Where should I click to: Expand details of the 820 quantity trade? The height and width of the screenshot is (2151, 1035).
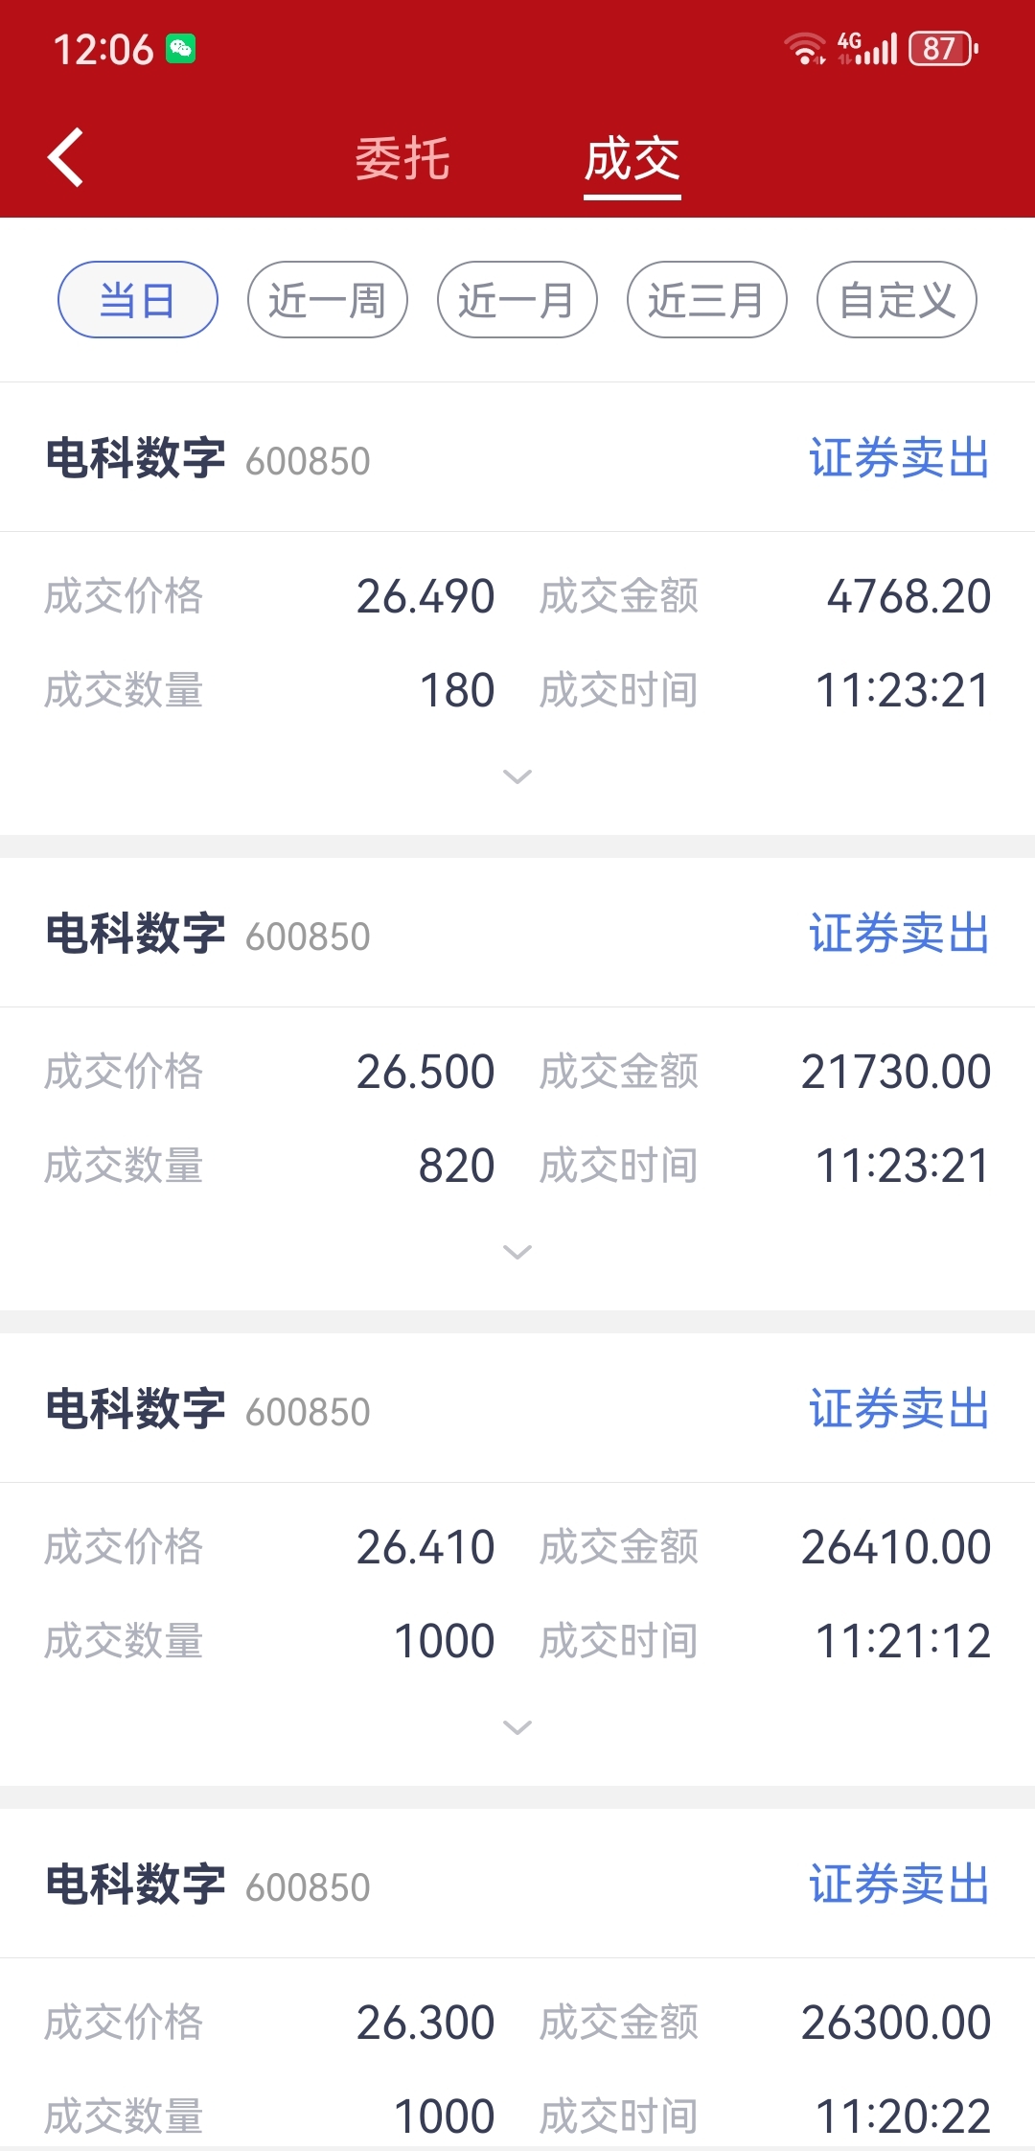pos(517,1252)
